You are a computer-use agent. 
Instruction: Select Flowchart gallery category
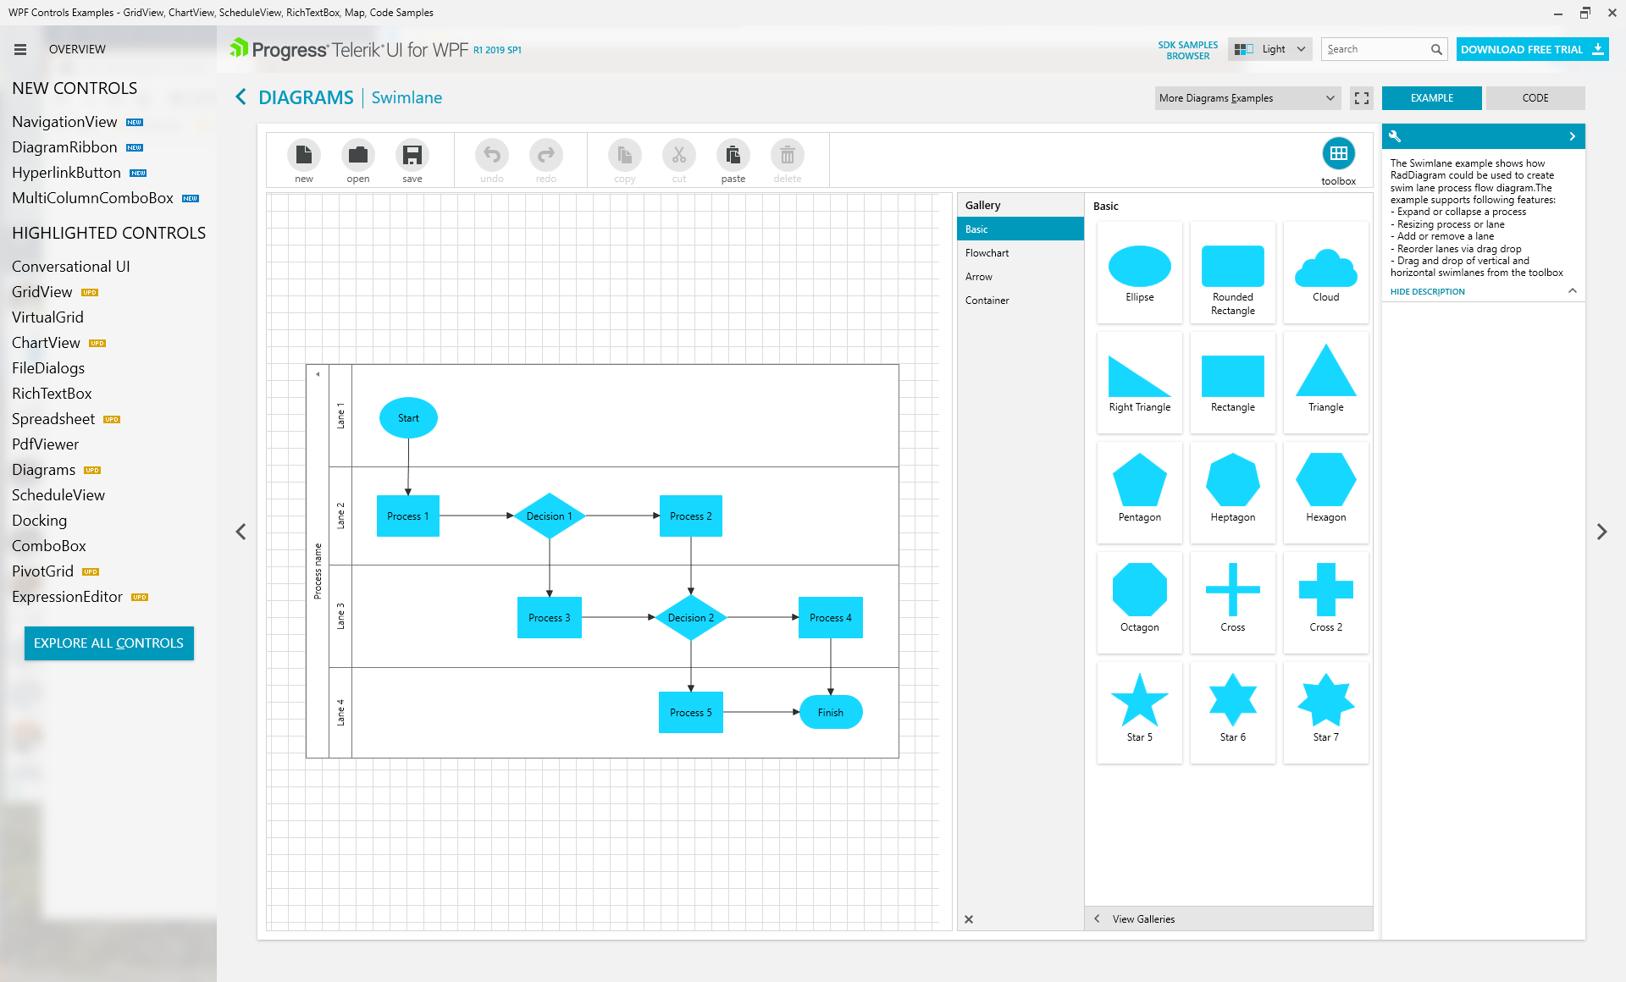click(987, 253)
